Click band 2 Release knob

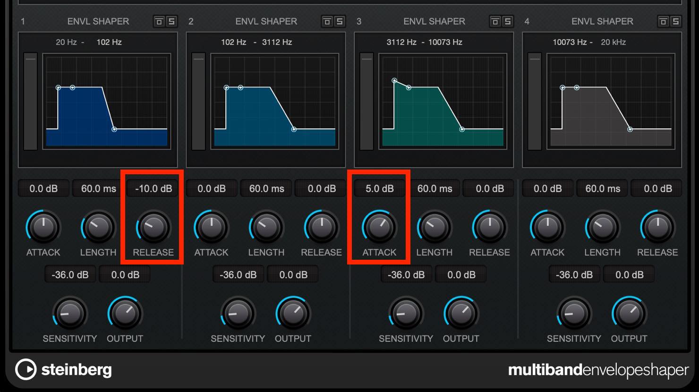321,227
